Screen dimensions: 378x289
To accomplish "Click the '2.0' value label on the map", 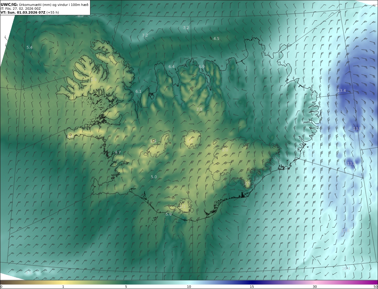I will coord(225,150).
